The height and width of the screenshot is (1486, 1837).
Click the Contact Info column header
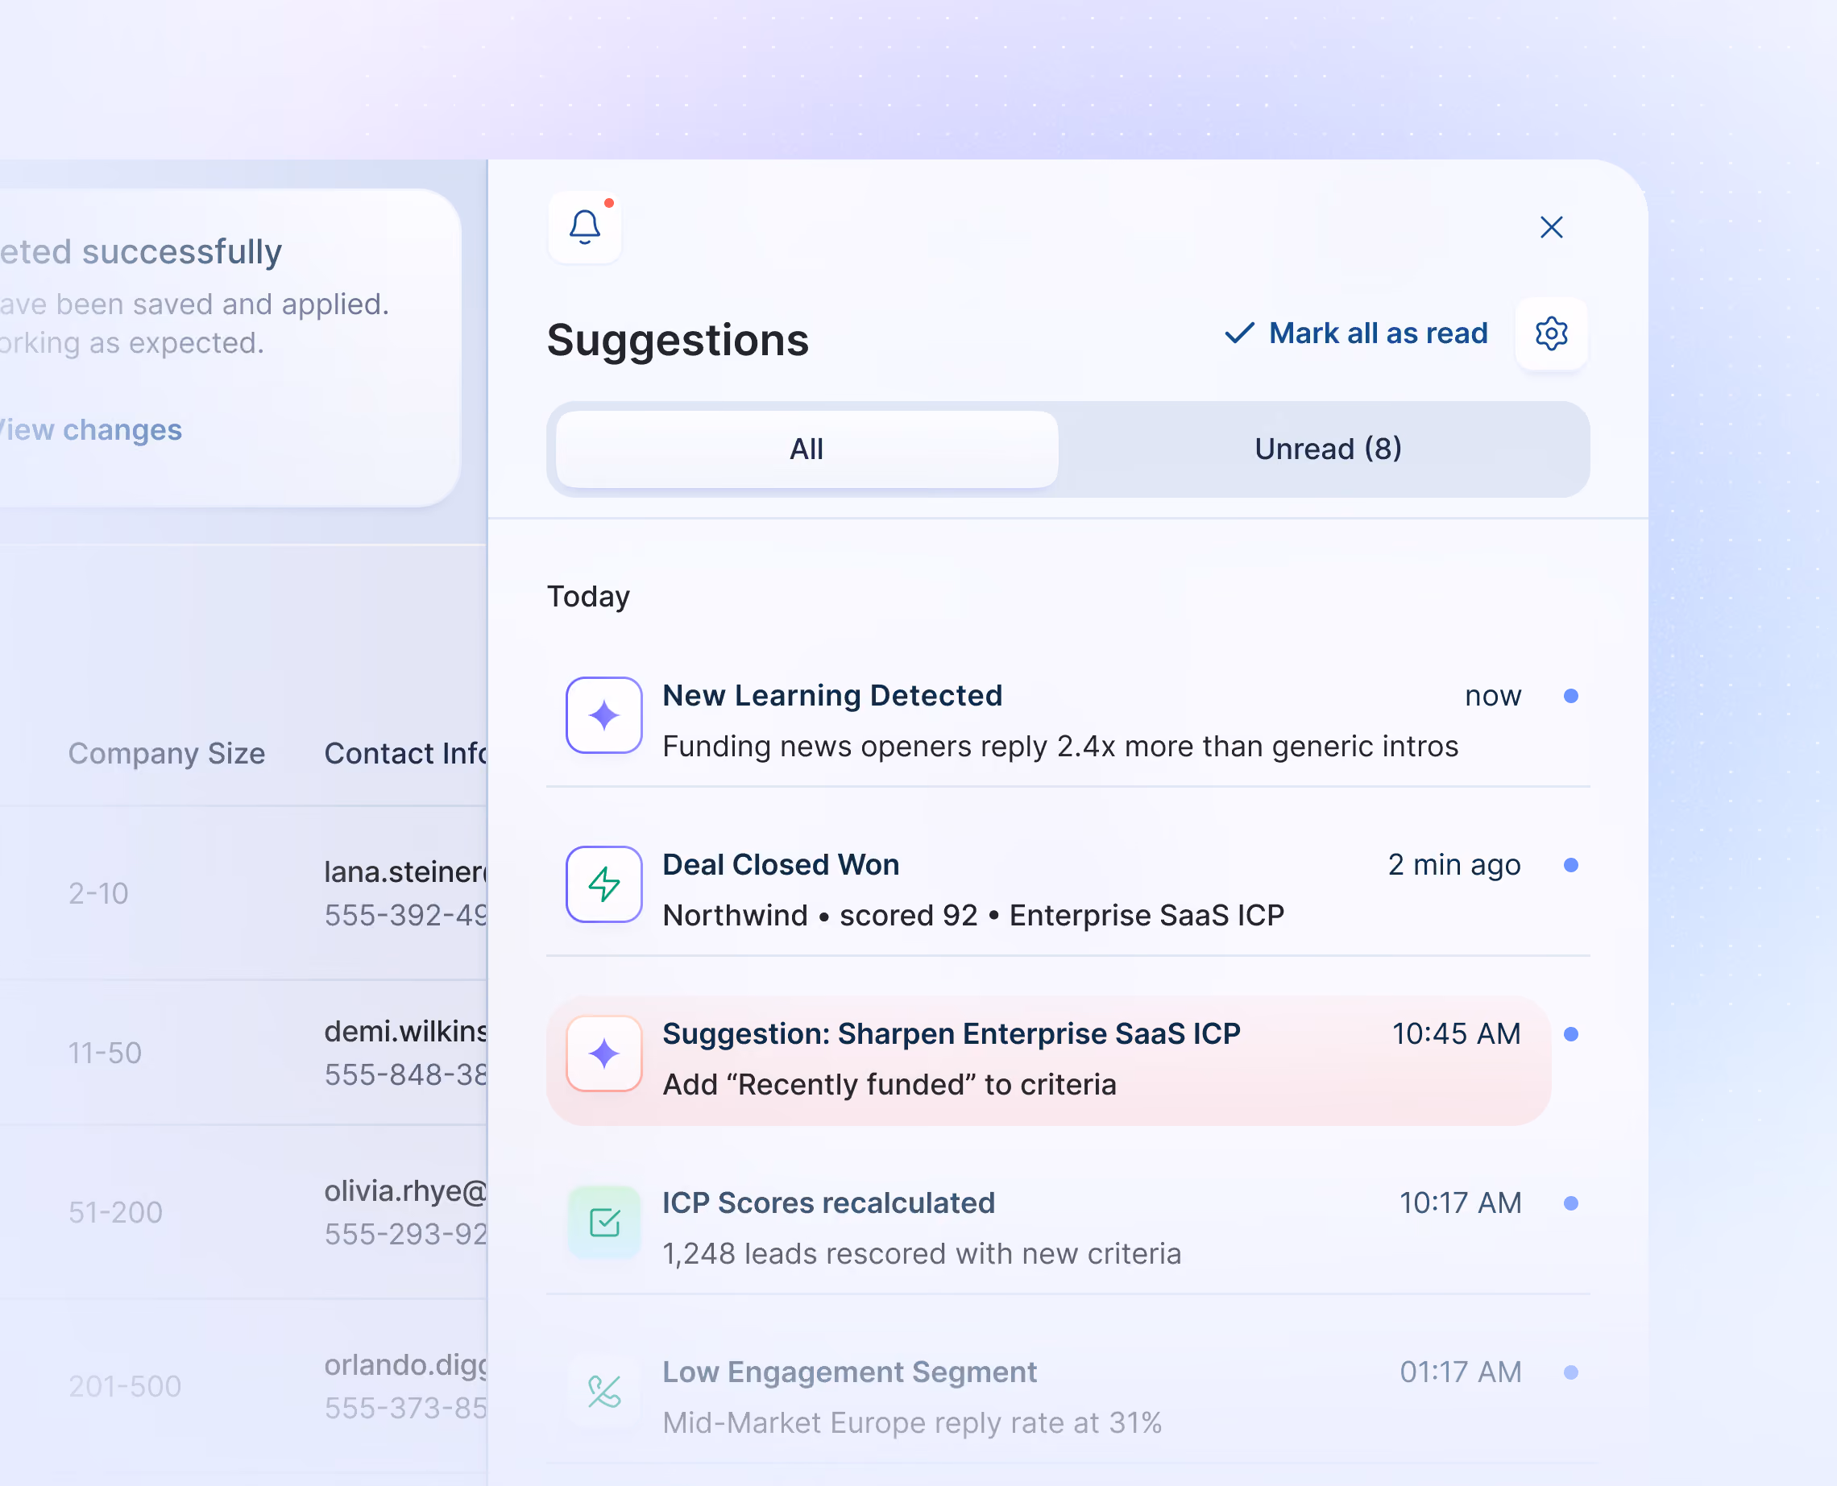pyautogui.click(x=406, y=753)
